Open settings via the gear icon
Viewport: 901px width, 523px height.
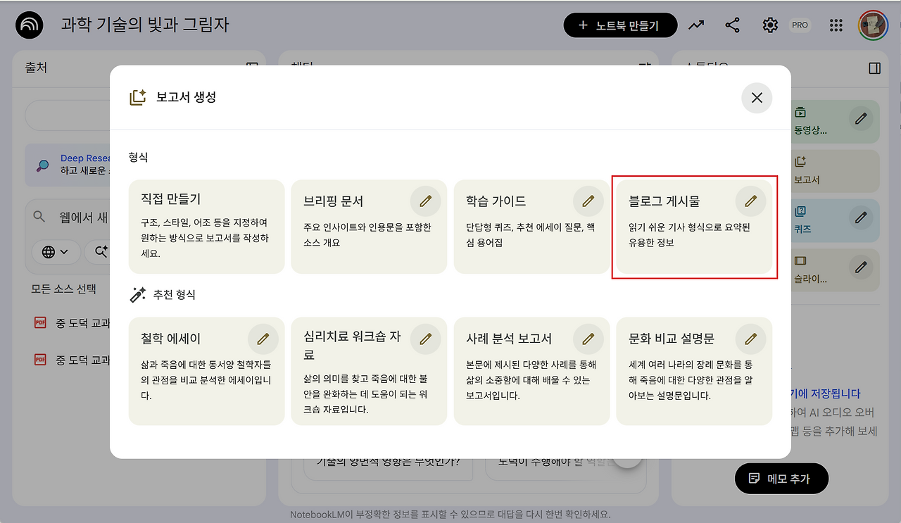770,25
